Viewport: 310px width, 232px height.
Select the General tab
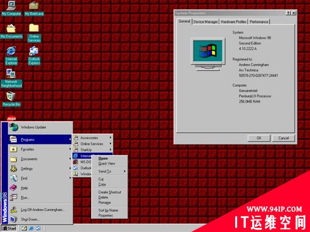tap(184, 21)
